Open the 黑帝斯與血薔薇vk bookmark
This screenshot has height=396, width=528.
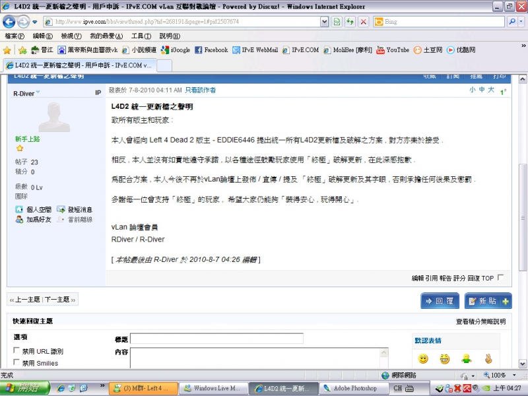[x=88, y=50]
